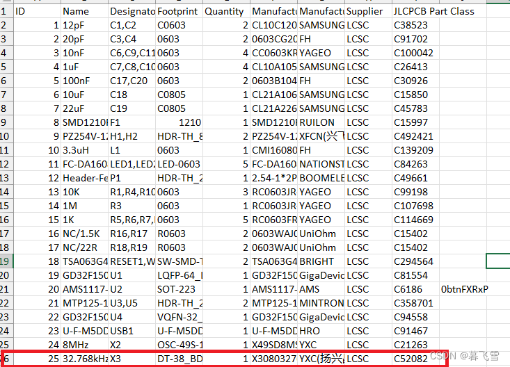
Task: Select designator cell F1
Action: tap(132, 122)
